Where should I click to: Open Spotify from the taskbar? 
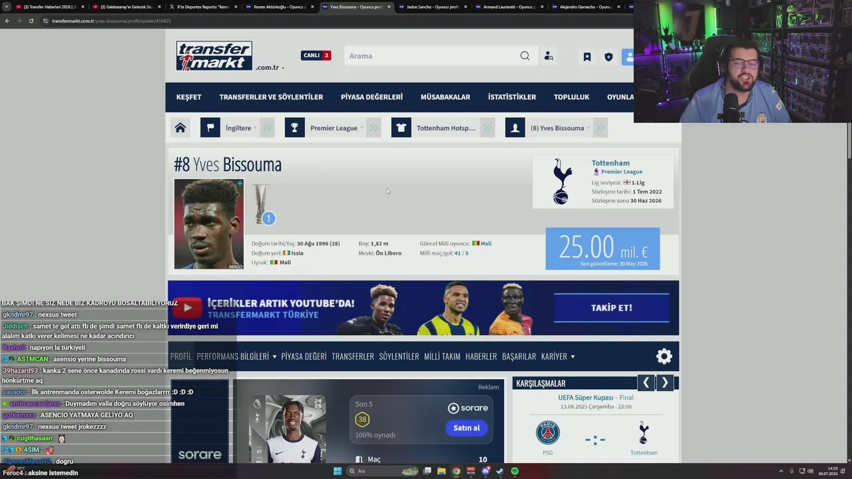[515, 471]
